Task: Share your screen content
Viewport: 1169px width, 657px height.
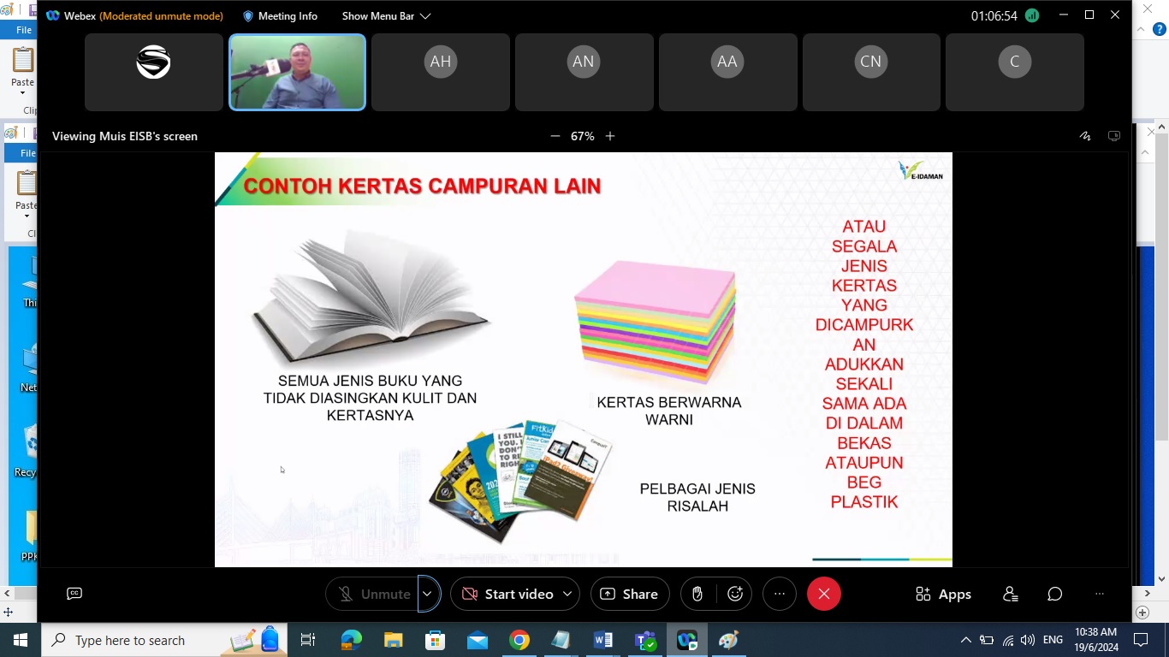Action: tap(630, 594)
